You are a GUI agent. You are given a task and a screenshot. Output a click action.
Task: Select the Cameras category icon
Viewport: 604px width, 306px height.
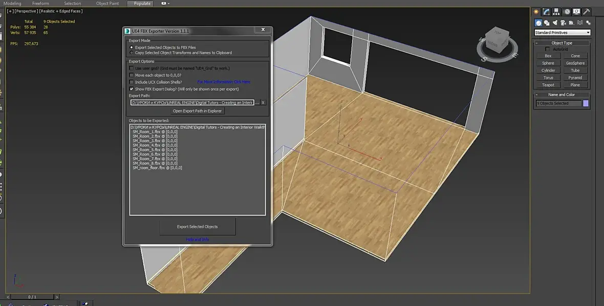point(563,23)
